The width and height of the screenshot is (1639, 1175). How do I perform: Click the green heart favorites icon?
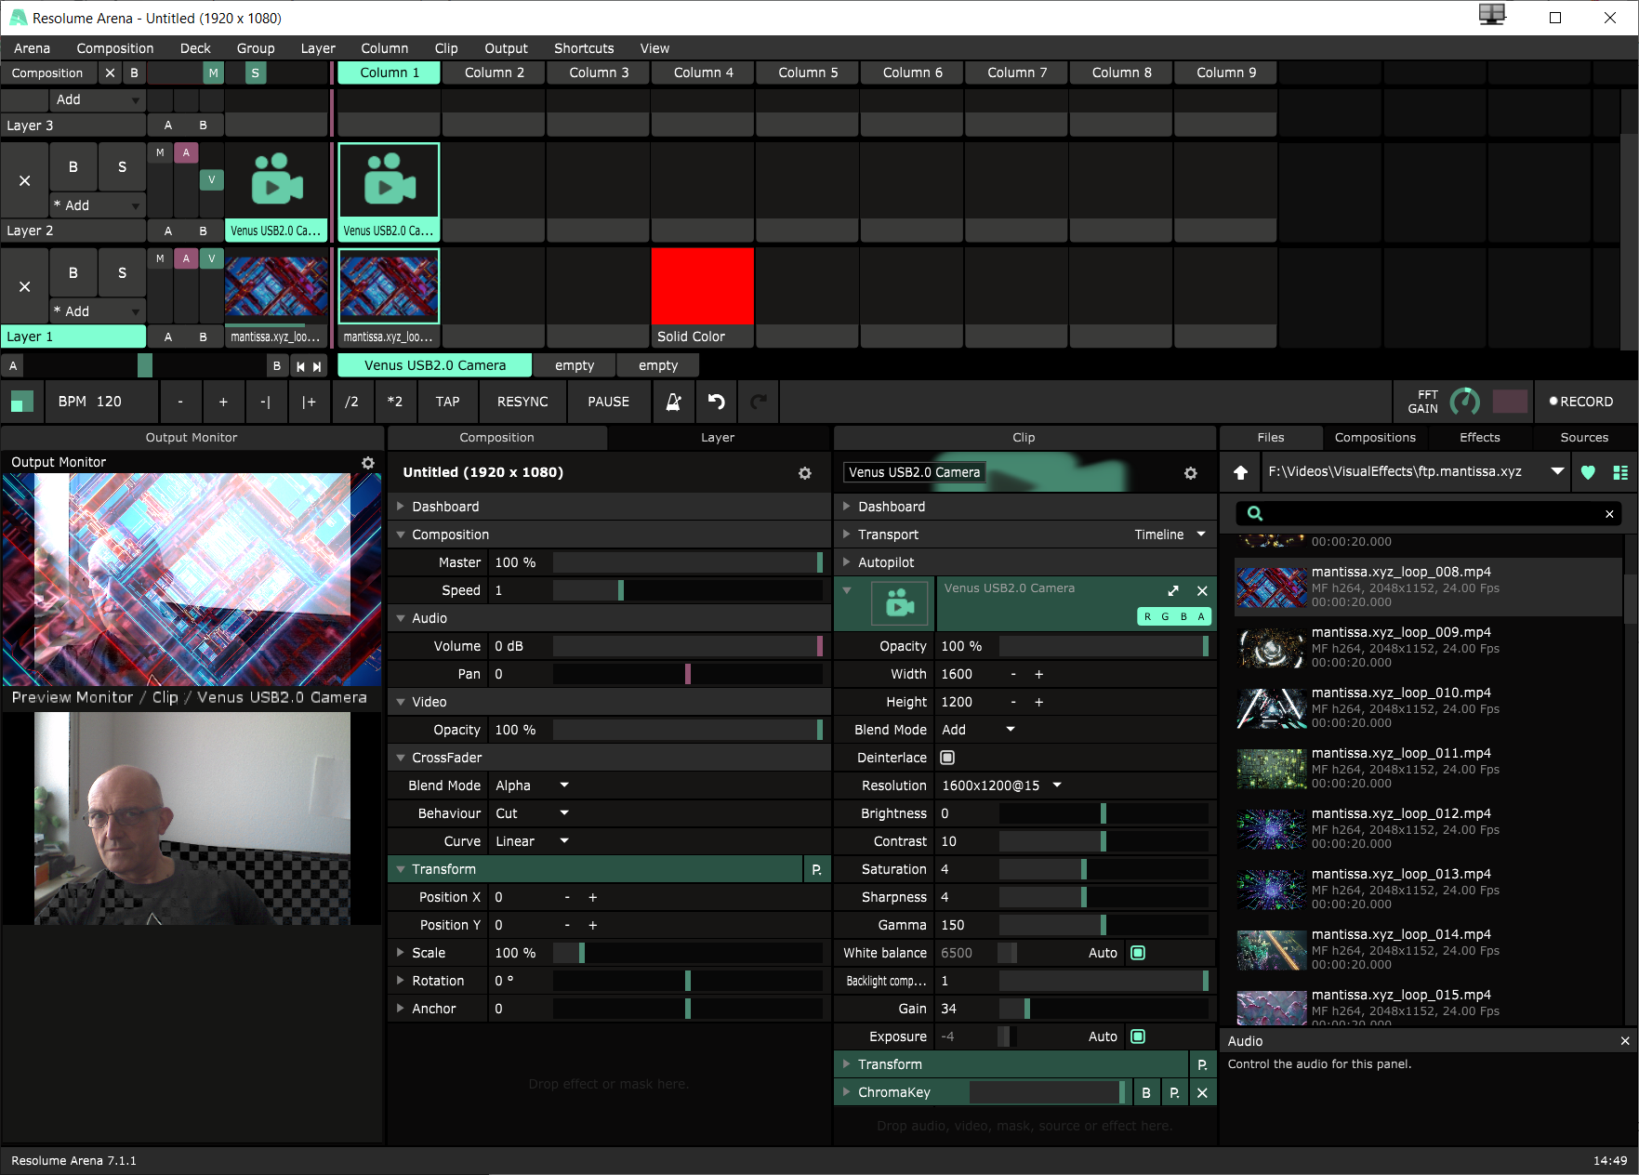point(1588,472)
